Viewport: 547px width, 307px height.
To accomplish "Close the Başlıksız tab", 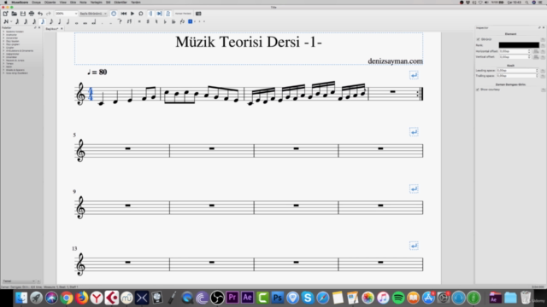I will (x=62, y=29).
